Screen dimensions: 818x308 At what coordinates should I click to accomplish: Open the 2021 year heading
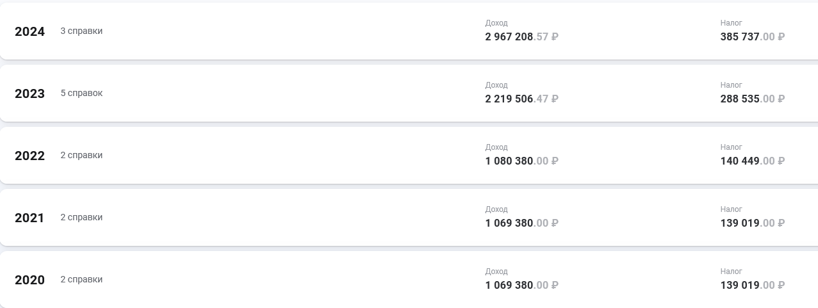[x=29, y=218]
